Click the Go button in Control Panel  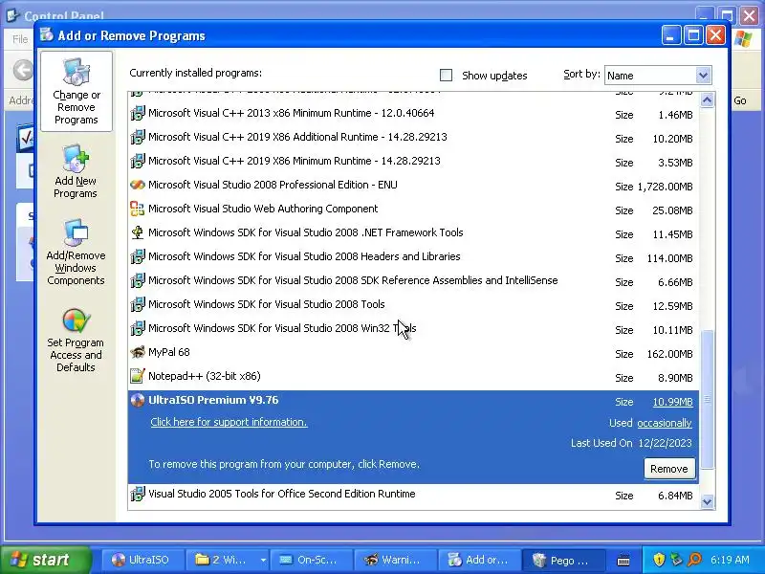[740, 100]
